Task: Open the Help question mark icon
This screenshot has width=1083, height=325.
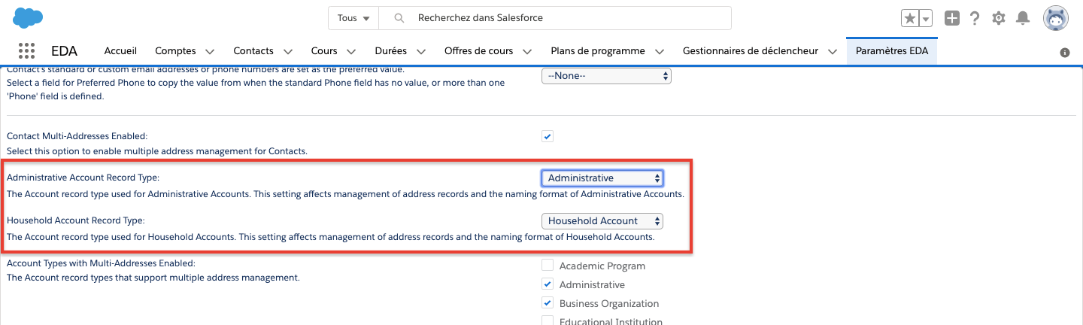Action: point(975,18)
